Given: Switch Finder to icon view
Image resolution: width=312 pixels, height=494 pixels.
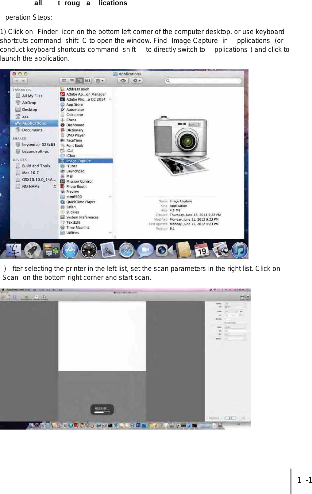Looking at the screenshot, I should point(64,81).
